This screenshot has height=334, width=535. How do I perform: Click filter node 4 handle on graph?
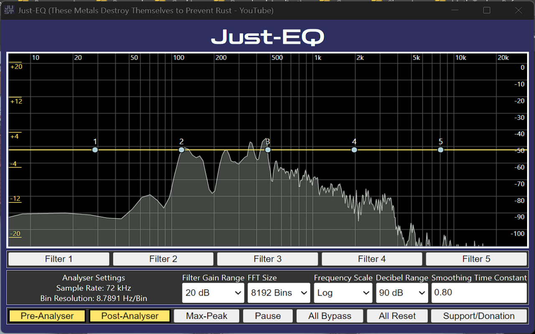pos(354,150)
